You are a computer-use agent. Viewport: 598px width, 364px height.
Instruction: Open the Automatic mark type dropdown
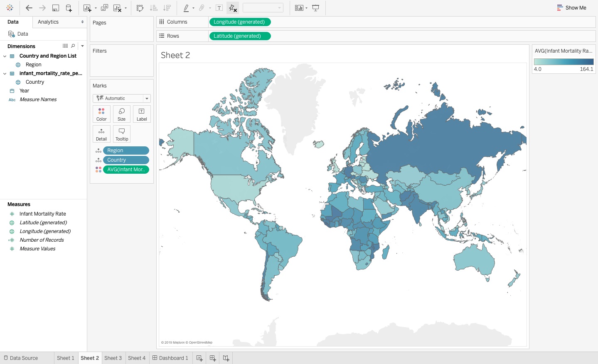[x=121, y=98]
